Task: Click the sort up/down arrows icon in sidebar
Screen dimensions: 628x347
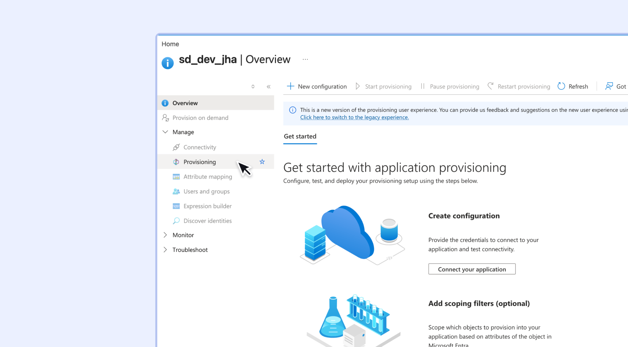Action: [253, 87]
